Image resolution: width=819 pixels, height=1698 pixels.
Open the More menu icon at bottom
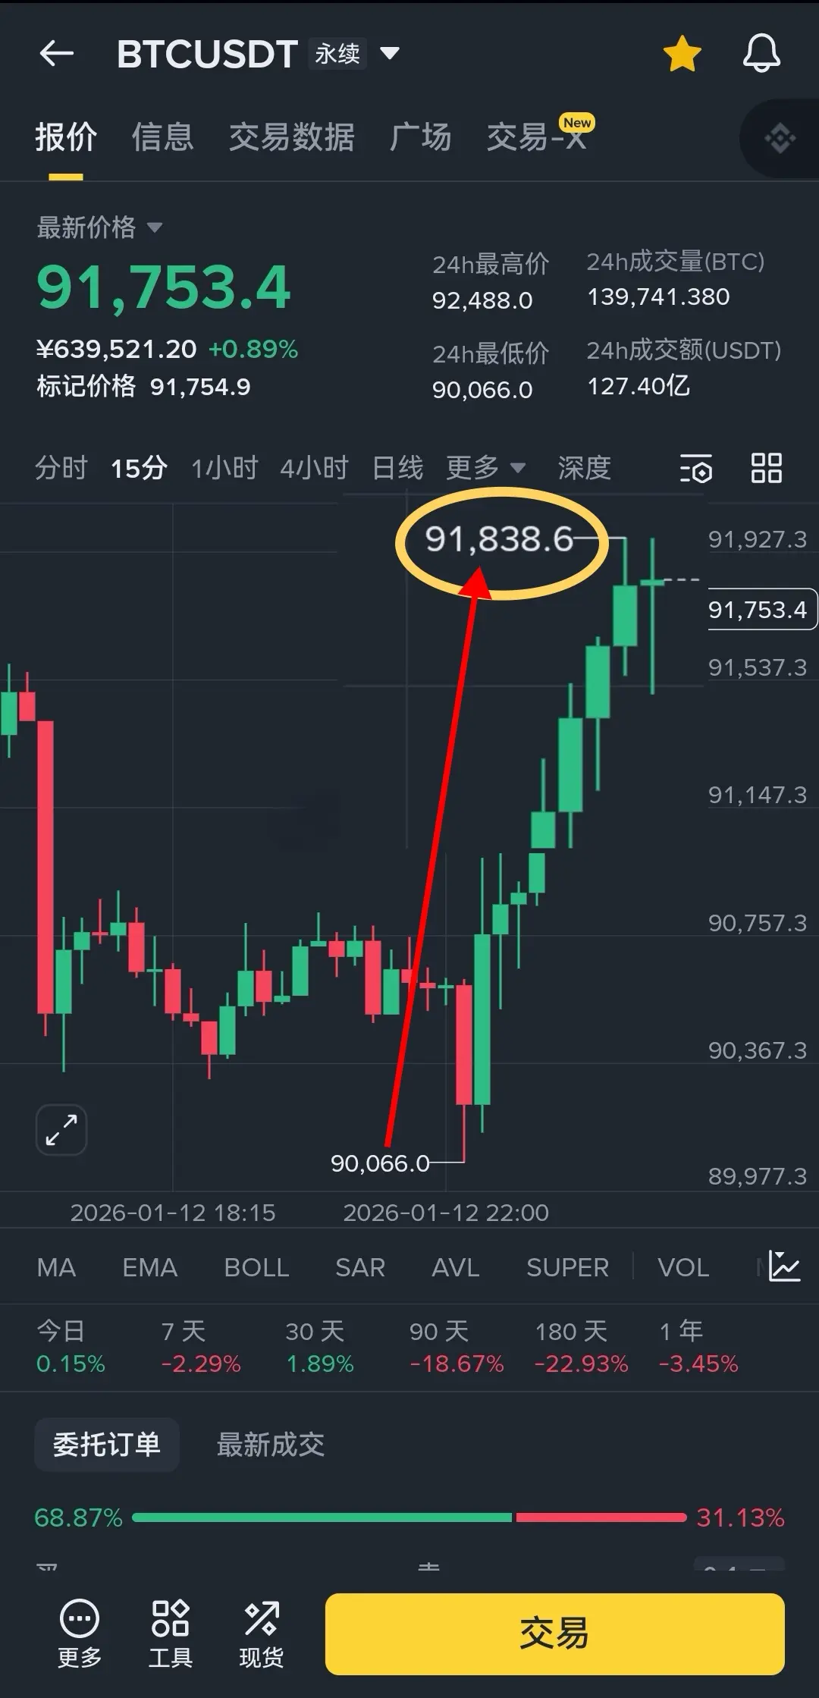point(80,1634)
